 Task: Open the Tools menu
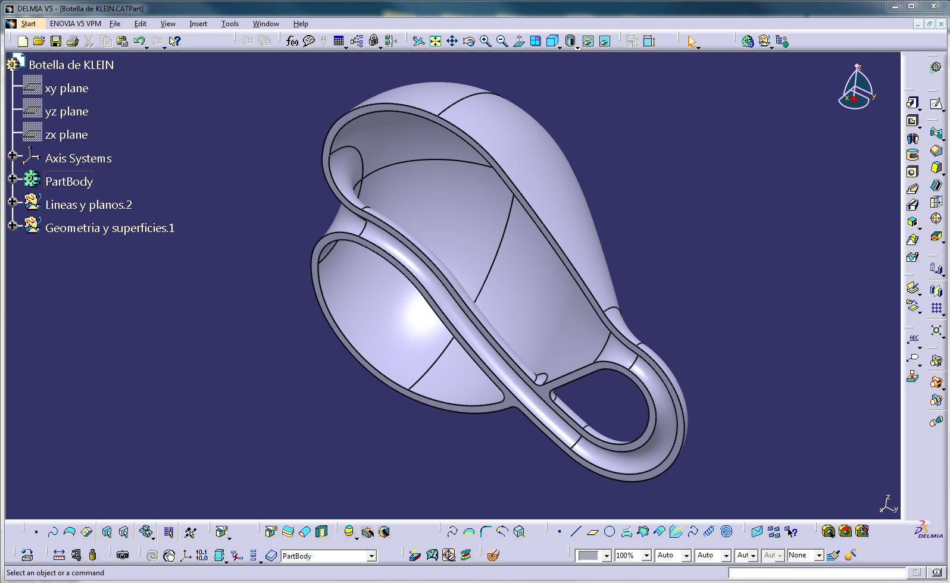pos(230,24)
